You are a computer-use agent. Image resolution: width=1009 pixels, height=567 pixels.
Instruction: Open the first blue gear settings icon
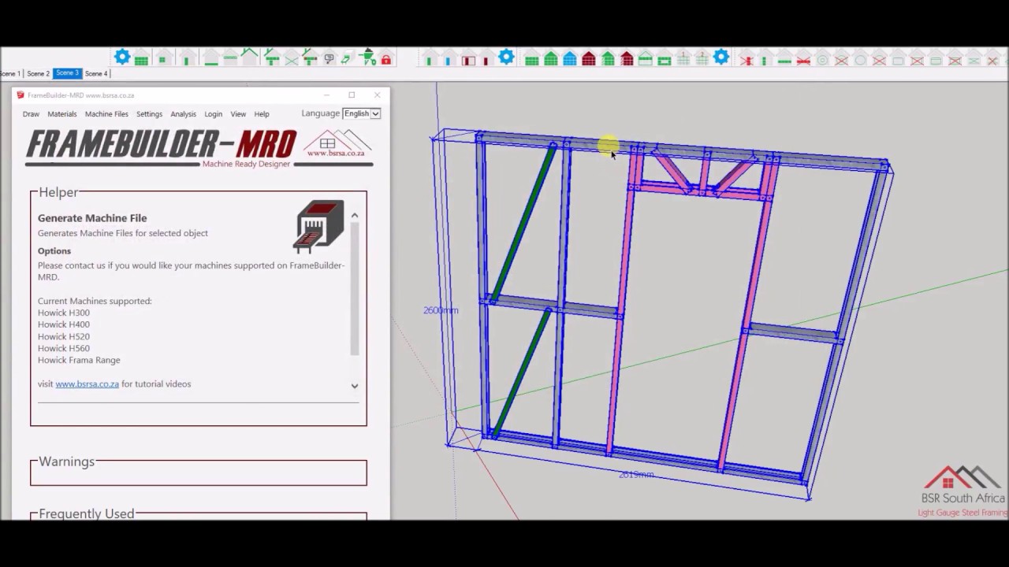pyautogui.click(x=122, y=57)
